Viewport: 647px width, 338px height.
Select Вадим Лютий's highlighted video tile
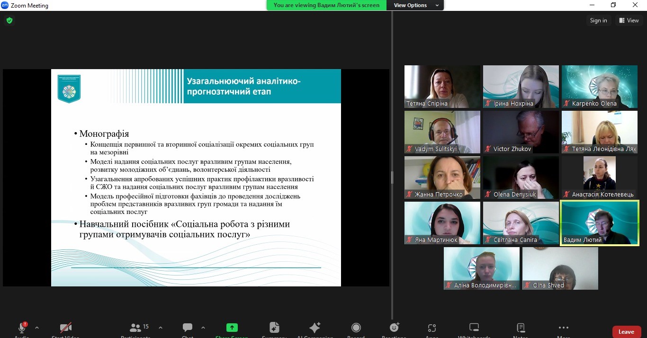(599, 222)
